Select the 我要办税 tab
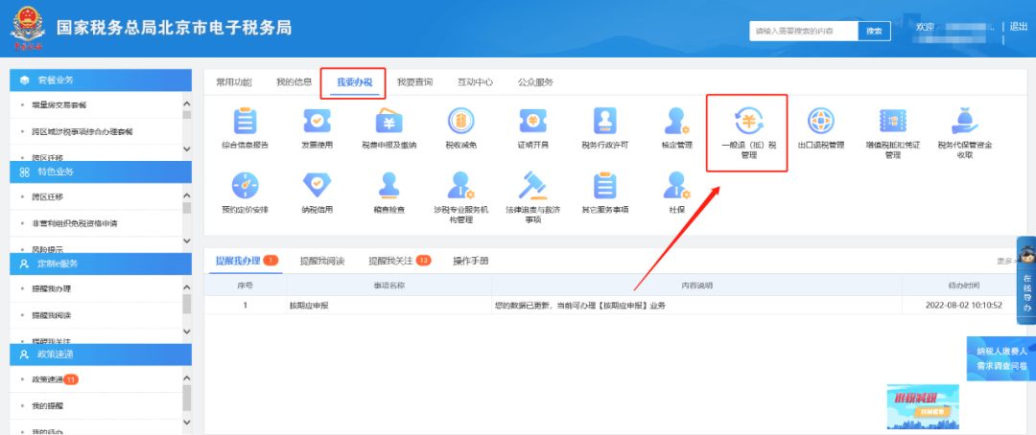Screen dimensions: 1036x435 tap(355, 82)
